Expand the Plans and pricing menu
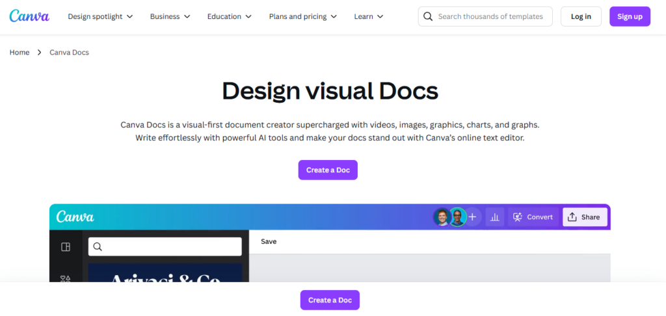The height and width of the screenshot is (316, 666). [303, 16]
